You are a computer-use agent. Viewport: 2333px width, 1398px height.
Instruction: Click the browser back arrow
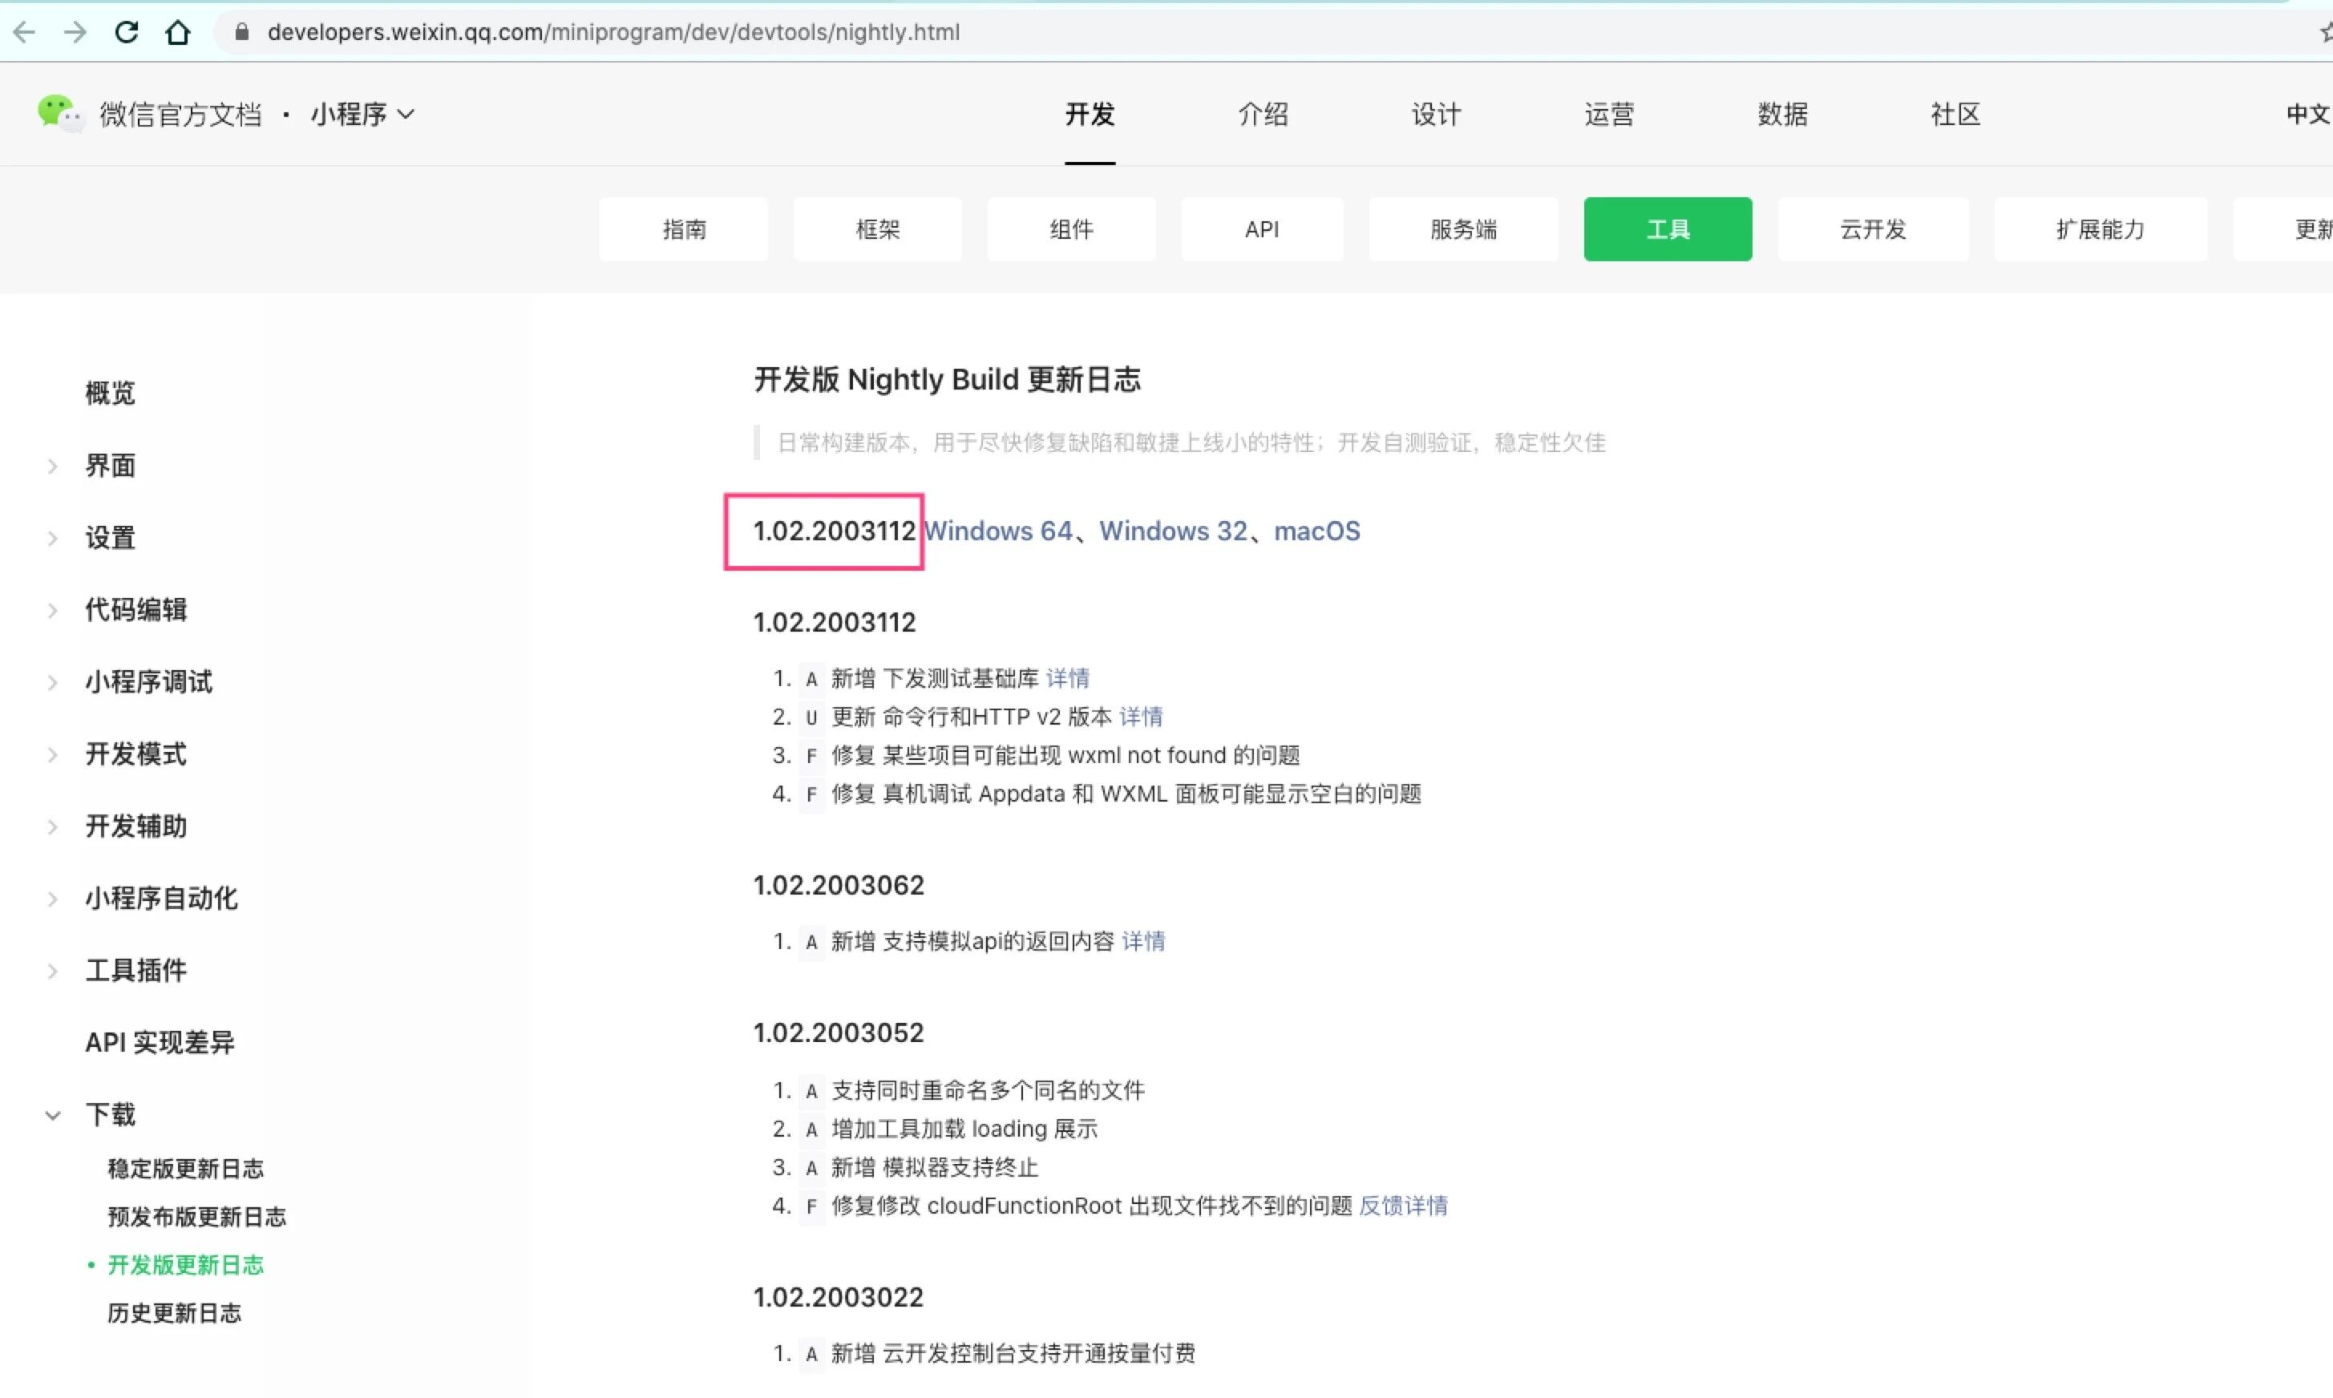[x=25, y=32]
